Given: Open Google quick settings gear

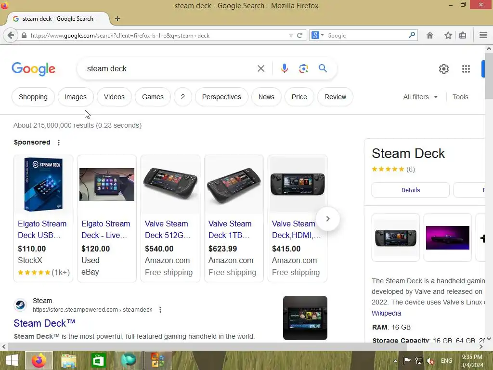Looking at the screenshot, I should click(443, 69).
